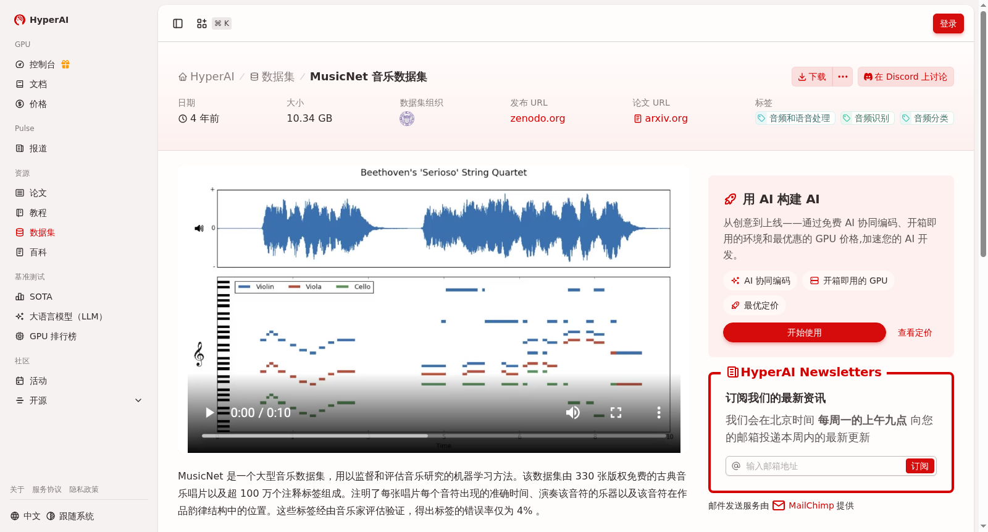Open the arxiv.org paper link
The image size is (988, 532).
pos(660,119)
